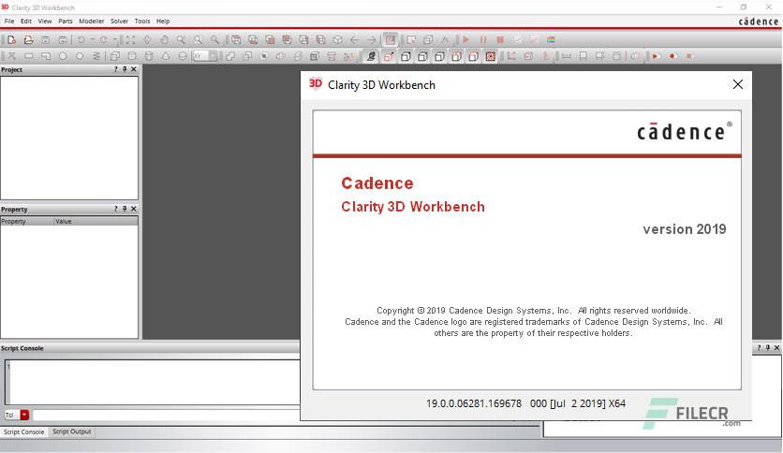
Task: Select the sphere shape tool
Action: [183, 56]
